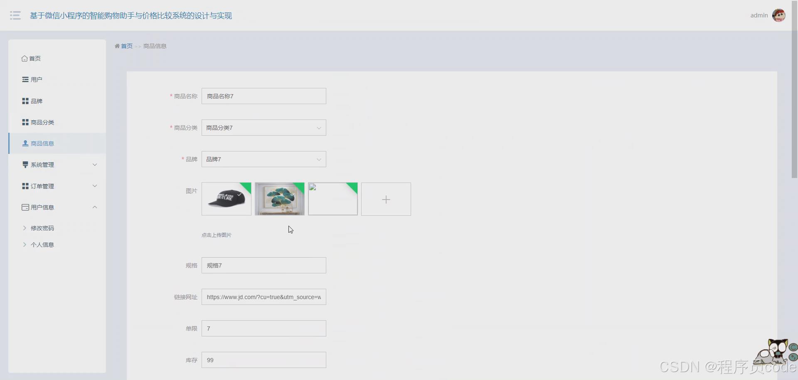Focus the 规格 input field
Screen dimensions: 798x380
pyautogui.click(x=264, y=266)
